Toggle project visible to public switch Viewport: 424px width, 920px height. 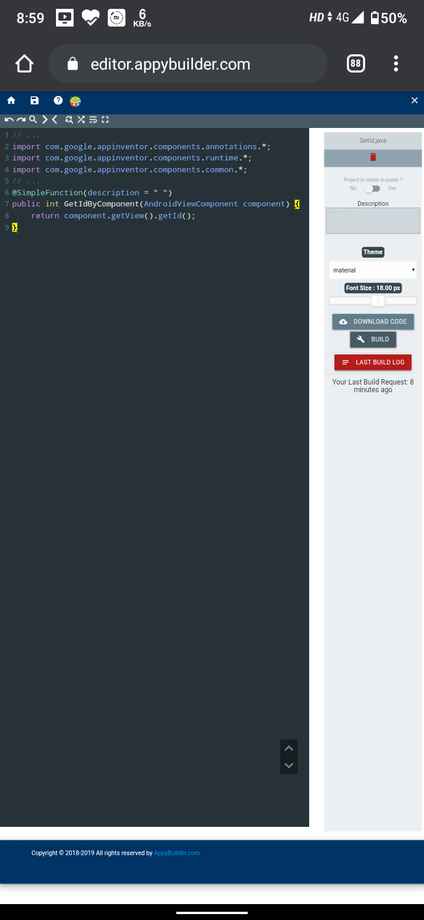[372, 188]
